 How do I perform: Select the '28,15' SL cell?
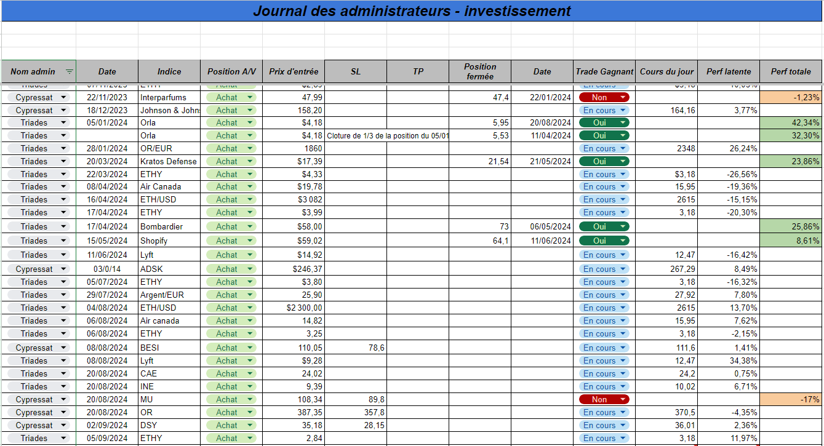tap(356, 425)
